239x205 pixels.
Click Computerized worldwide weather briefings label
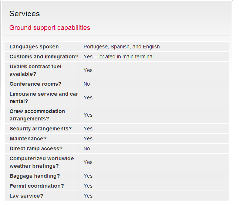pyautogui.click(x=42, y=162)
